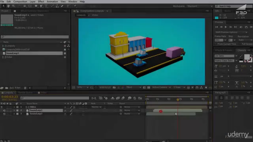Take snapshot in composition viewer
253x142 pixels.
(x=114, y=88)
